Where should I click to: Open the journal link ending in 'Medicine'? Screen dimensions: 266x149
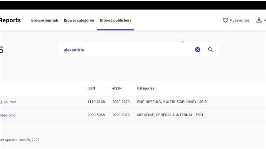click(x=8, y=115)
